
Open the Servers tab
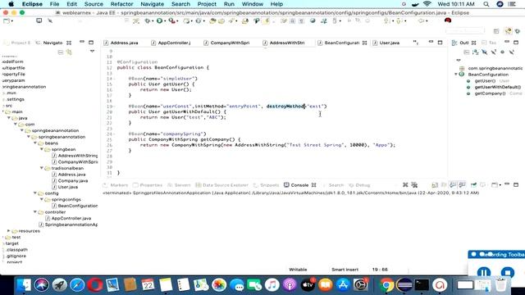pos(182,185)
